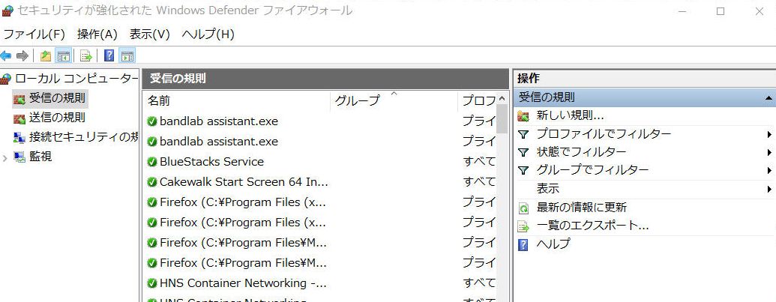
Task: Toggle the Action pane toolbar icon
Action: (x=127, y=55)
